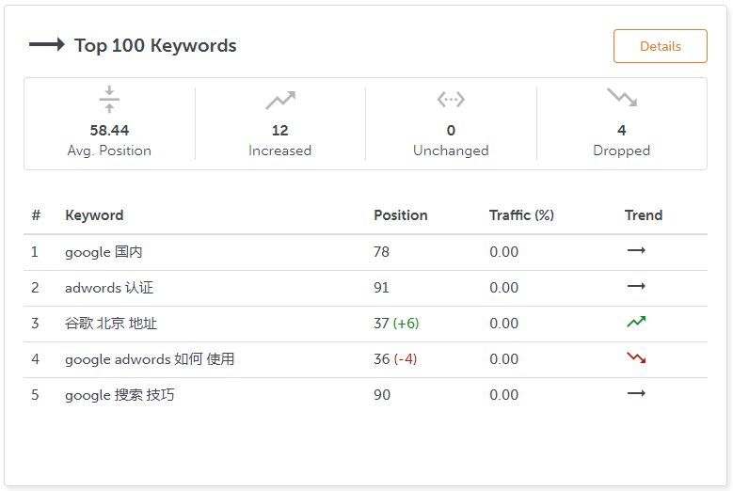Viewport: 733px width, 491px height.
Task: Sort by the Position column header
Action: point(401,215)
